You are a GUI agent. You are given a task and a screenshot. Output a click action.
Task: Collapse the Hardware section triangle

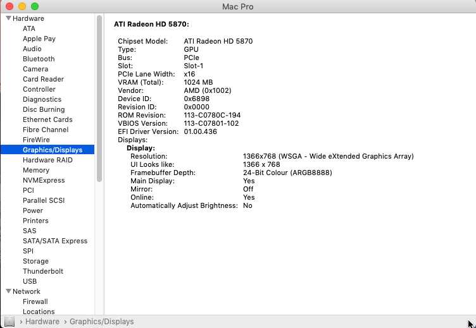pyautogui.click(x=8, y=18)
